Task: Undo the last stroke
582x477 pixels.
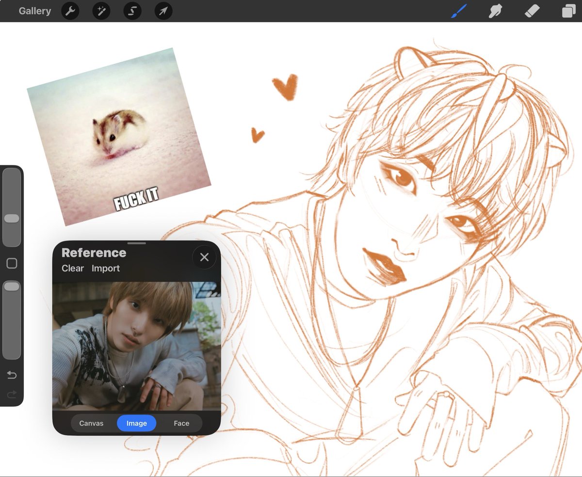Action: pyautogui.click(x=12, y=375)
